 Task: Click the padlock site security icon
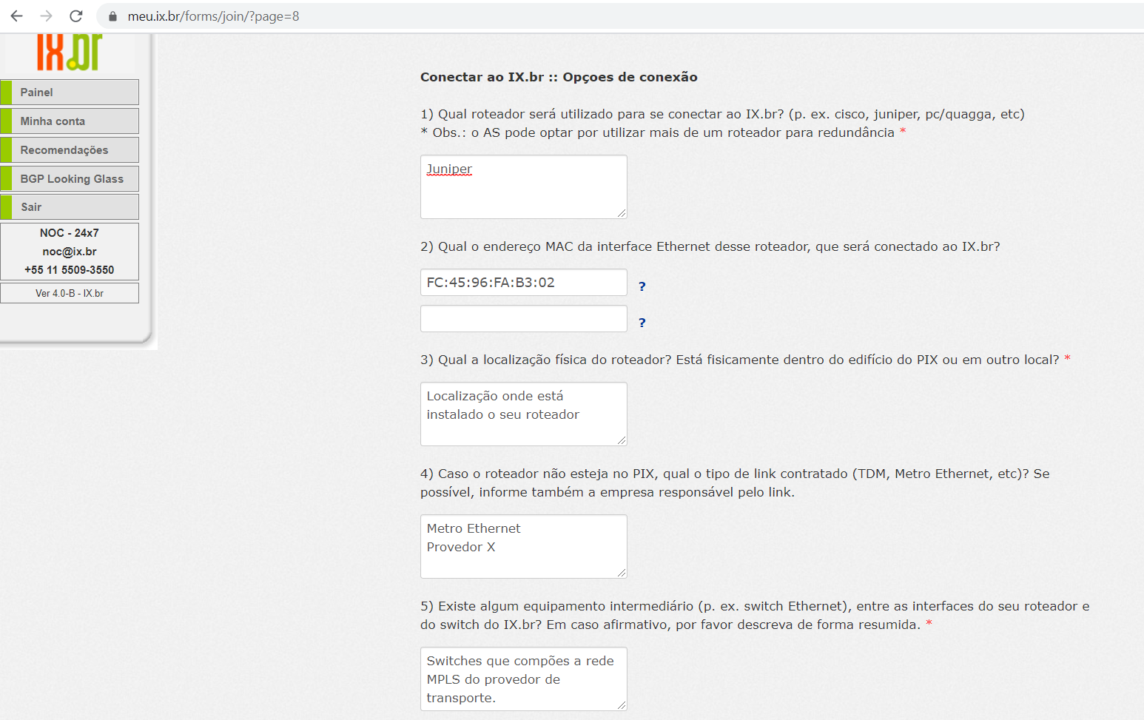click(x=112, y=16)
